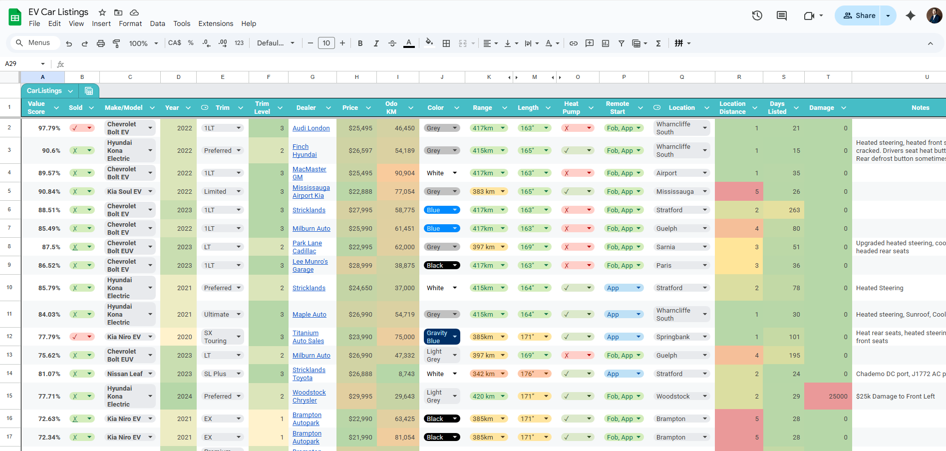Create a filter

(622, 43)
